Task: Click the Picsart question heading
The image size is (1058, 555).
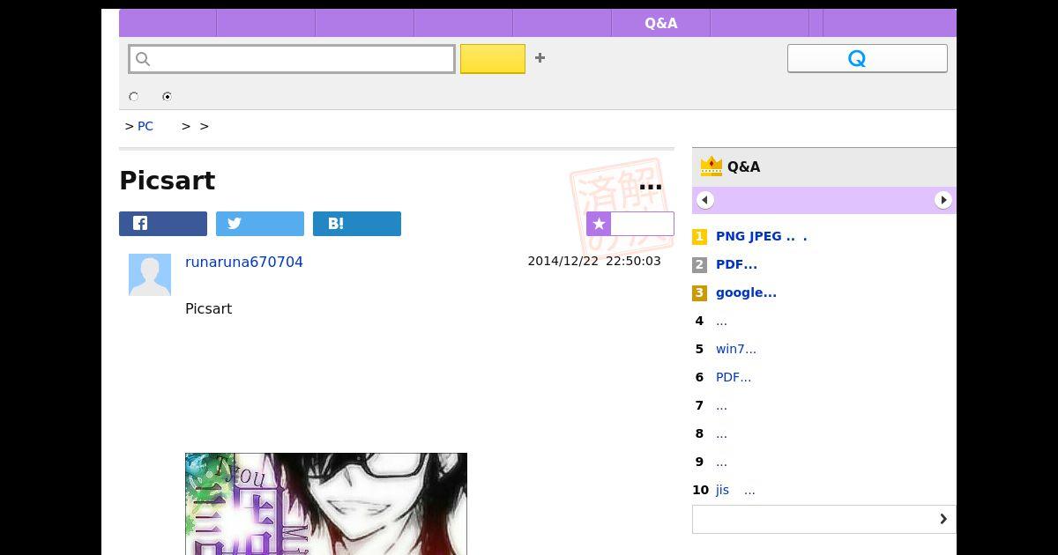Action: [x=168, y=181]
